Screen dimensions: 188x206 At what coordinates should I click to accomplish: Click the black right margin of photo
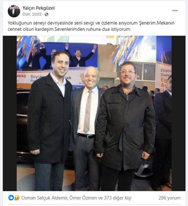pos(178,113)
